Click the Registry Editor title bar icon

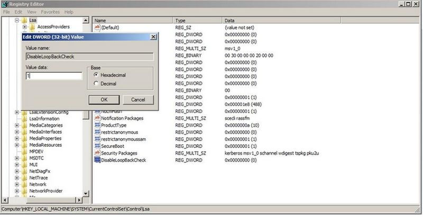[x=5, y=4]
